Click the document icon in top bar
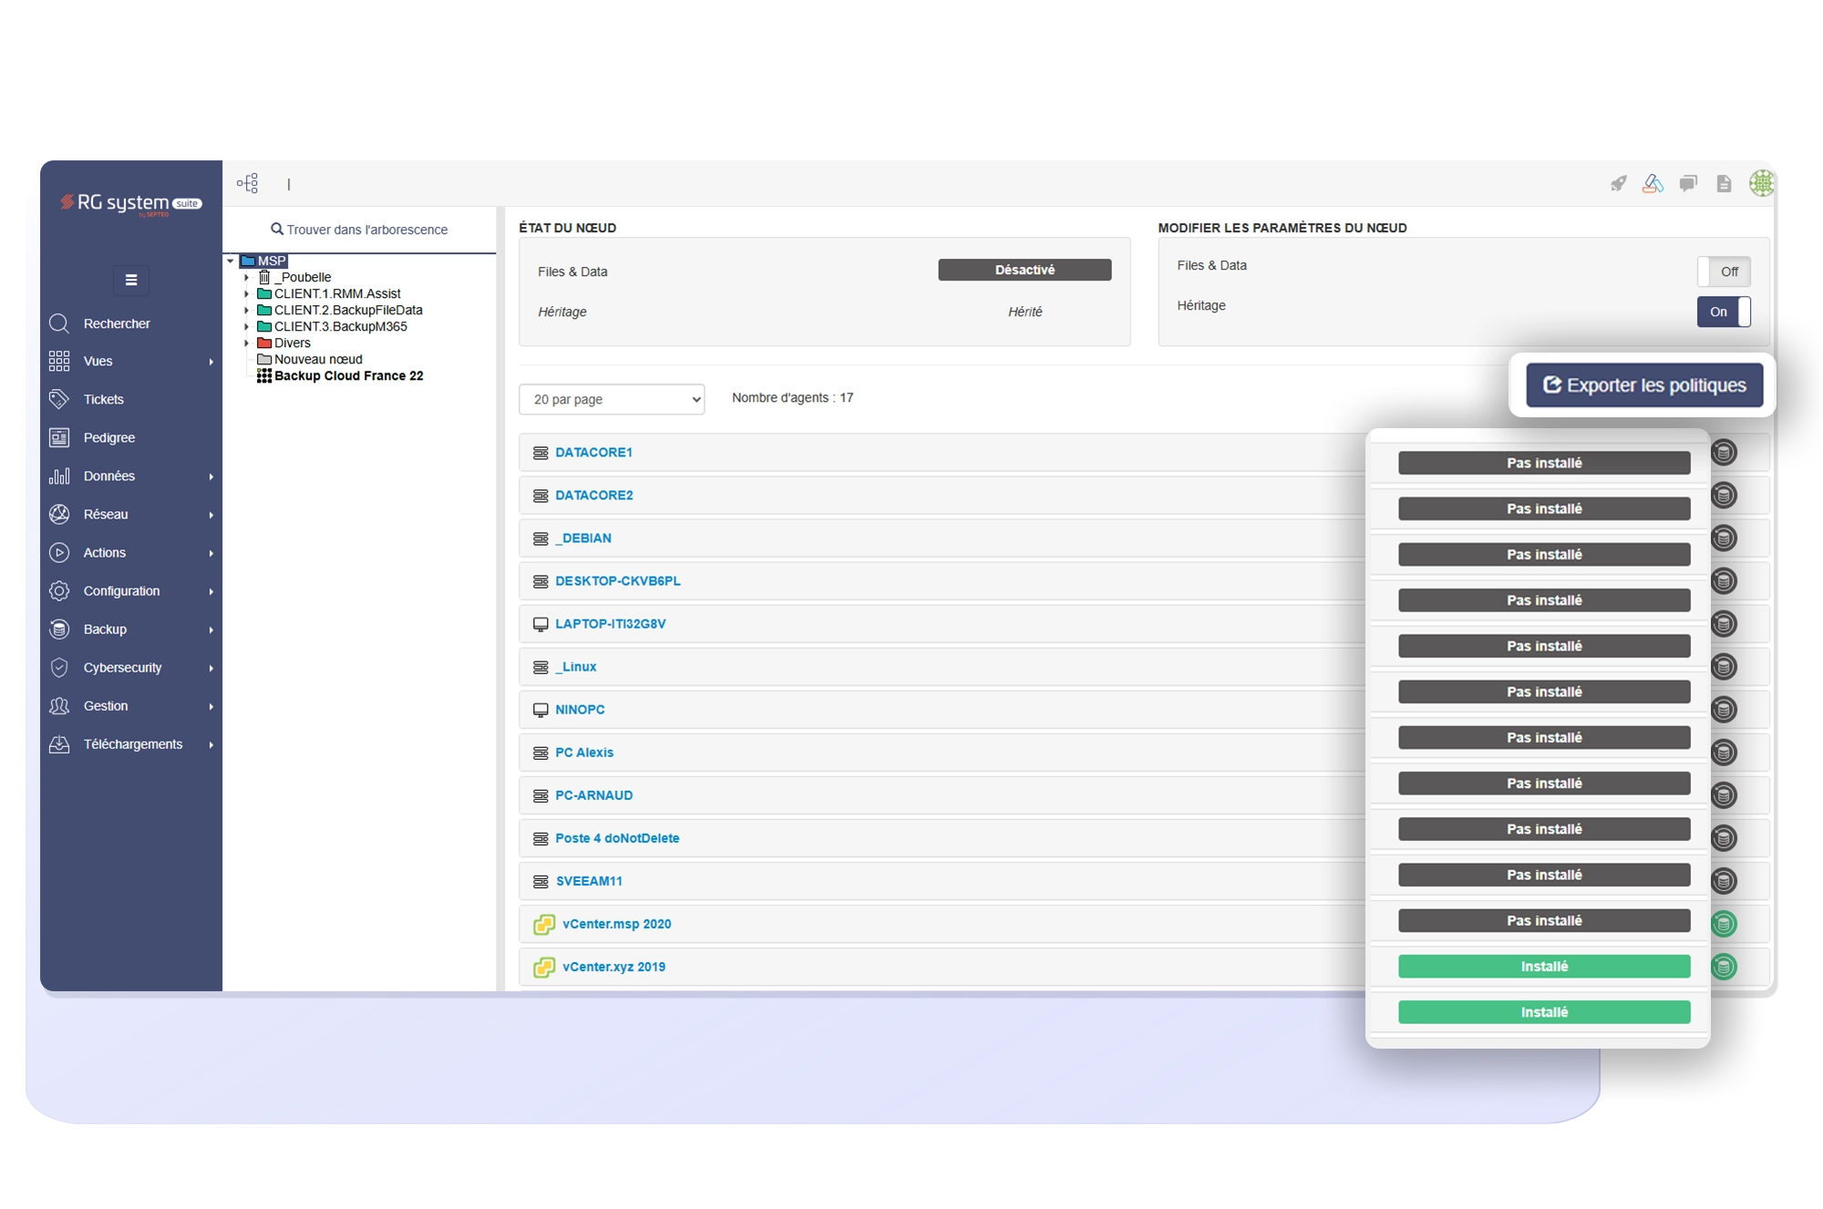Screen dimensions: 1823x1209 tap(1723, 184)
